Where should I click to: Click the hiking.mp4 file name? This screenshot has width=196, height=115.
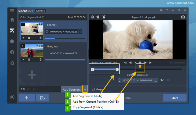tap(53, 46)
